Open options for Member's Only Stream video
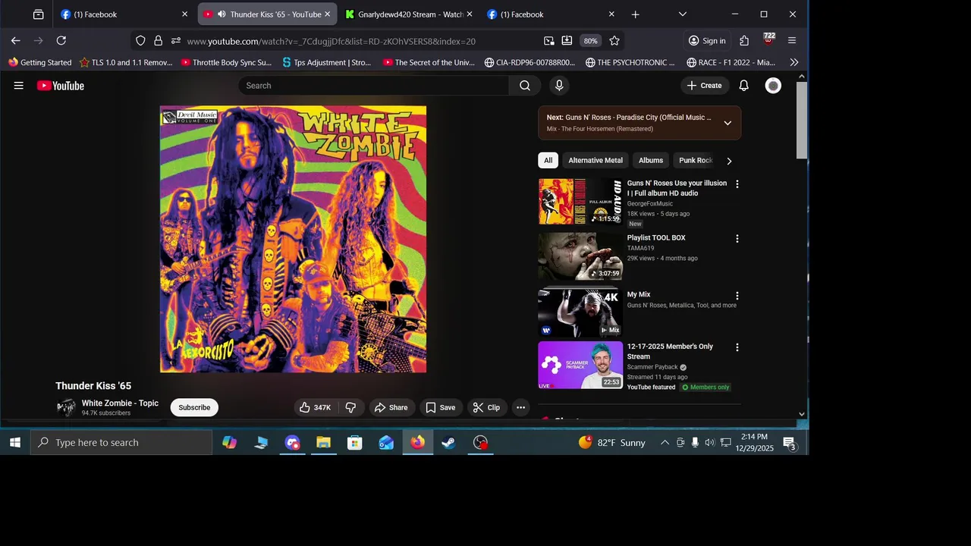The image size is (971, 546). 737,347
